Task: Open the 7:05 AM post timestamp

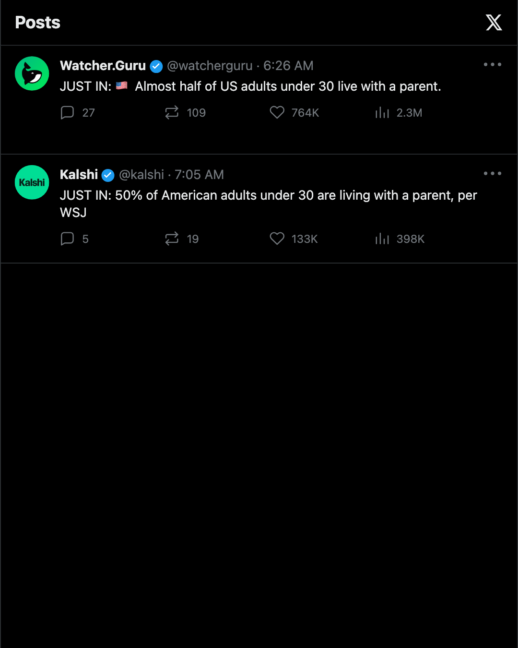Action: click(199, 175)
